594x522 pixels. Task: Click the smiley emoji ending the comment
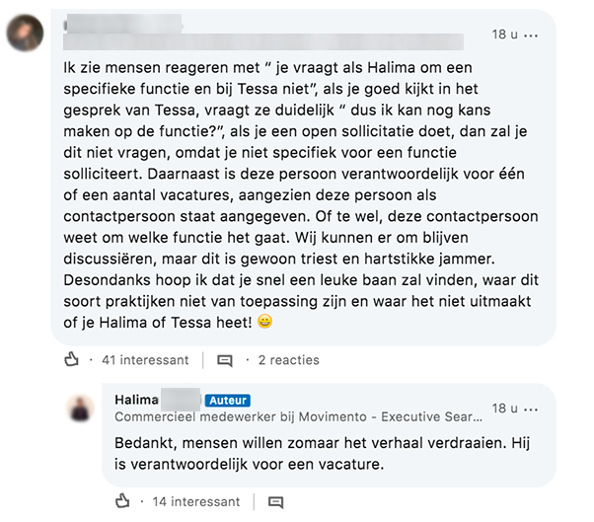(264, 322)
